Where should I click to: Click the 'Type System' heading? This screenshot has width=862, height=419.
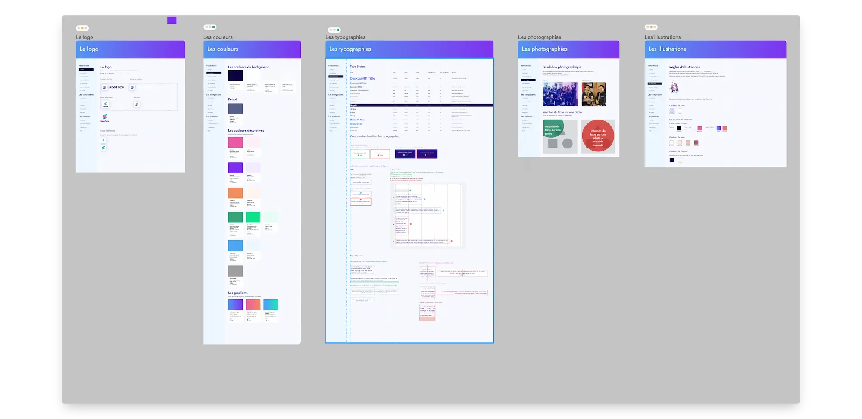click(x=358, y=67)
